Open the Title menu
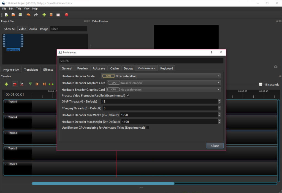282x193 pixels. tap(19, 9)
